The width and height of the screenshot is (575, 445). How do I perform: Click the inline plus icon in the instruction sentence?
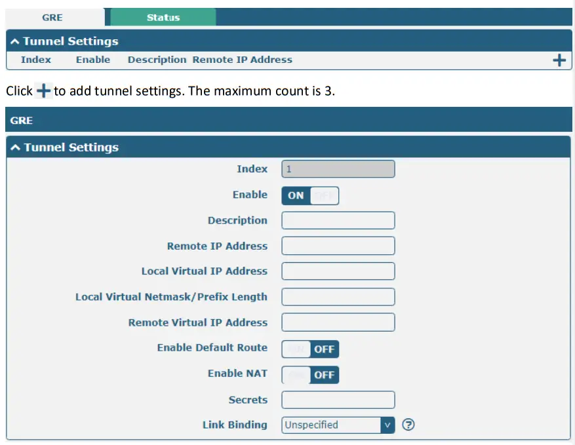pos(43,90)
